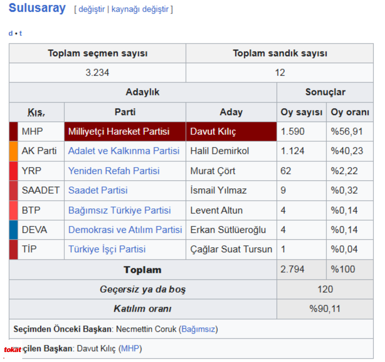385x362 pixels.
Task: Click the YRP vote count 62
Action: coord(286,171)
